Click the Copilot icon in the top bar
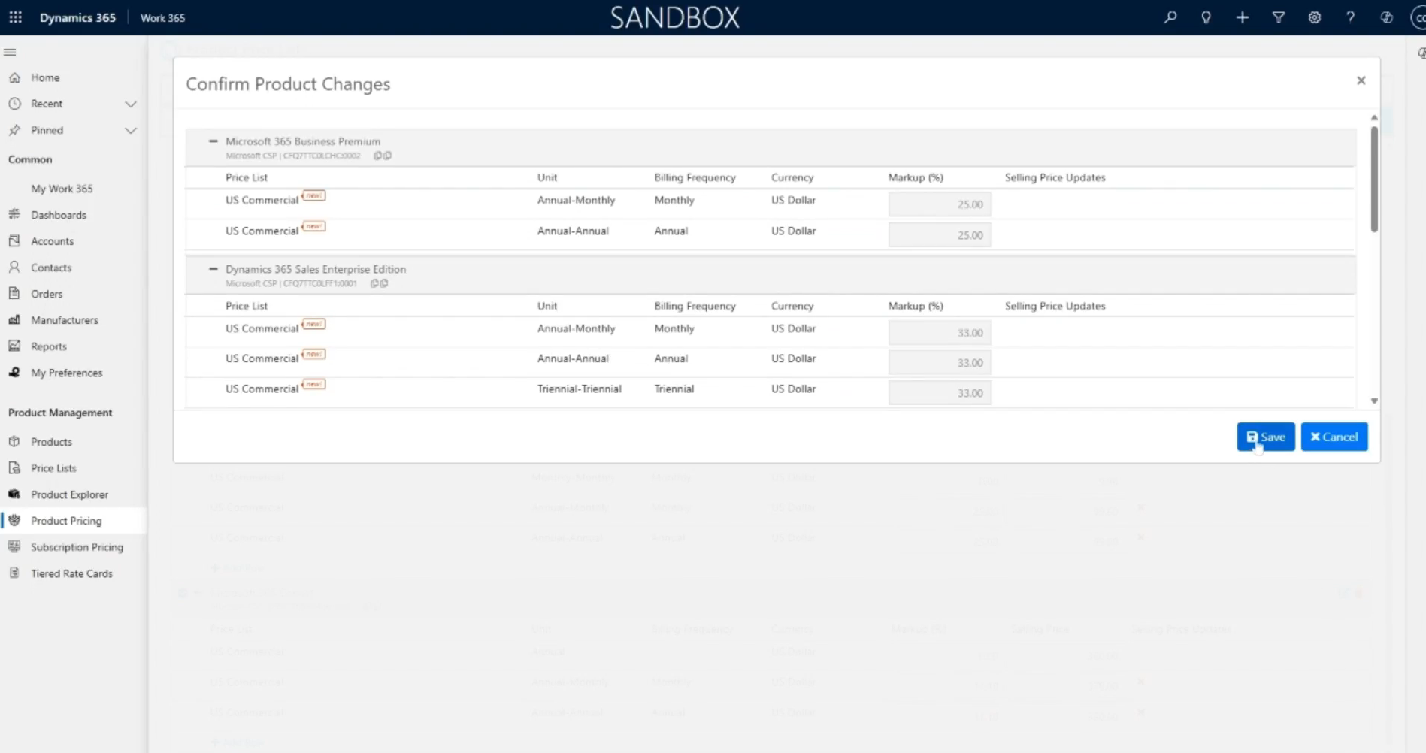Viewport: 1426px width, 753px height. 1386,17
